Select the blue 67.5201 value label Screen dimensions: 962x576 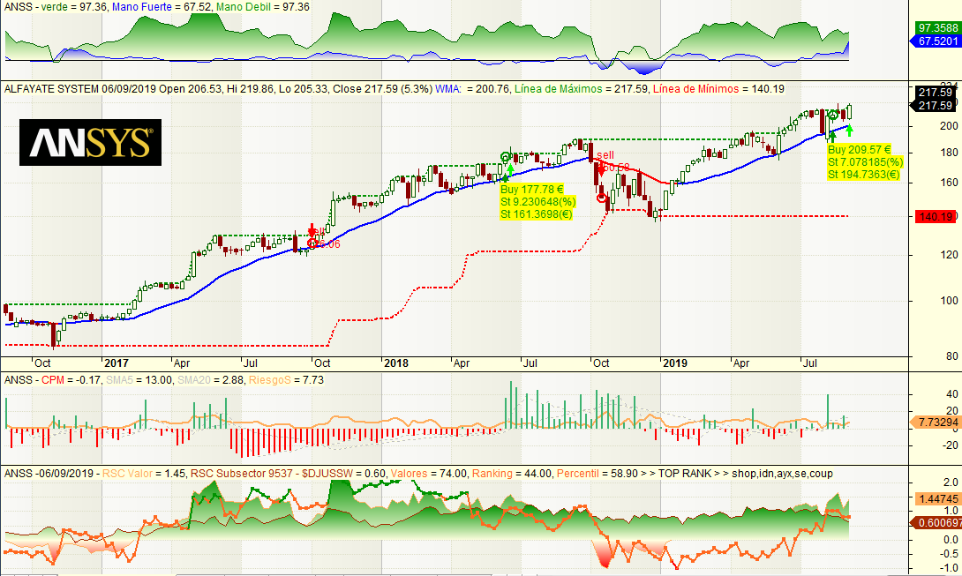coord(938,41)
